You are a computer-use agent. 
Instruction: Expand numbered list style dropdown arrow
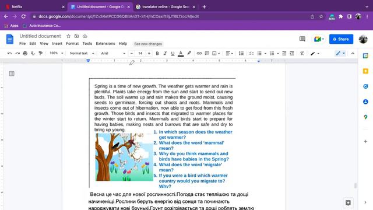(x=277, y=53)
